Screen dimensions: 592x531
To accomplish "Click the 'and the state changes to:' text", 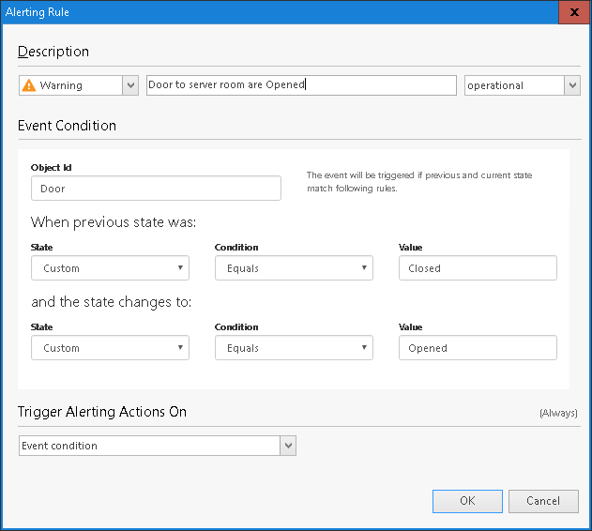I will point(112,302).
